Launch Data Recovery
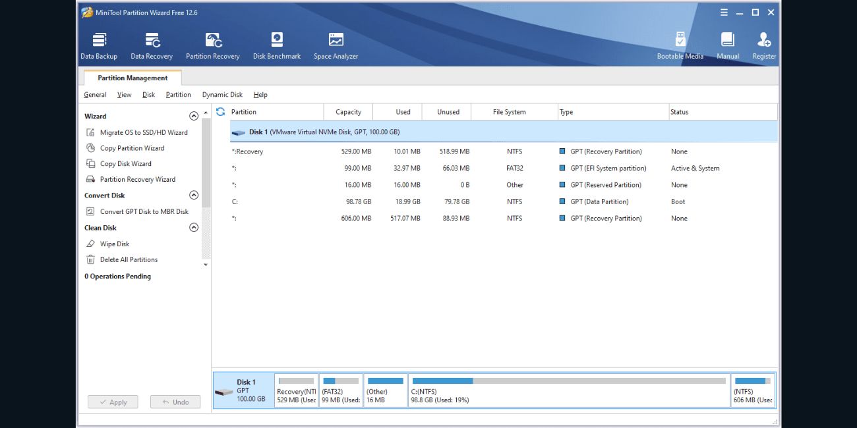857x428 pixels. pyautogui.click(x=151, y=44)
